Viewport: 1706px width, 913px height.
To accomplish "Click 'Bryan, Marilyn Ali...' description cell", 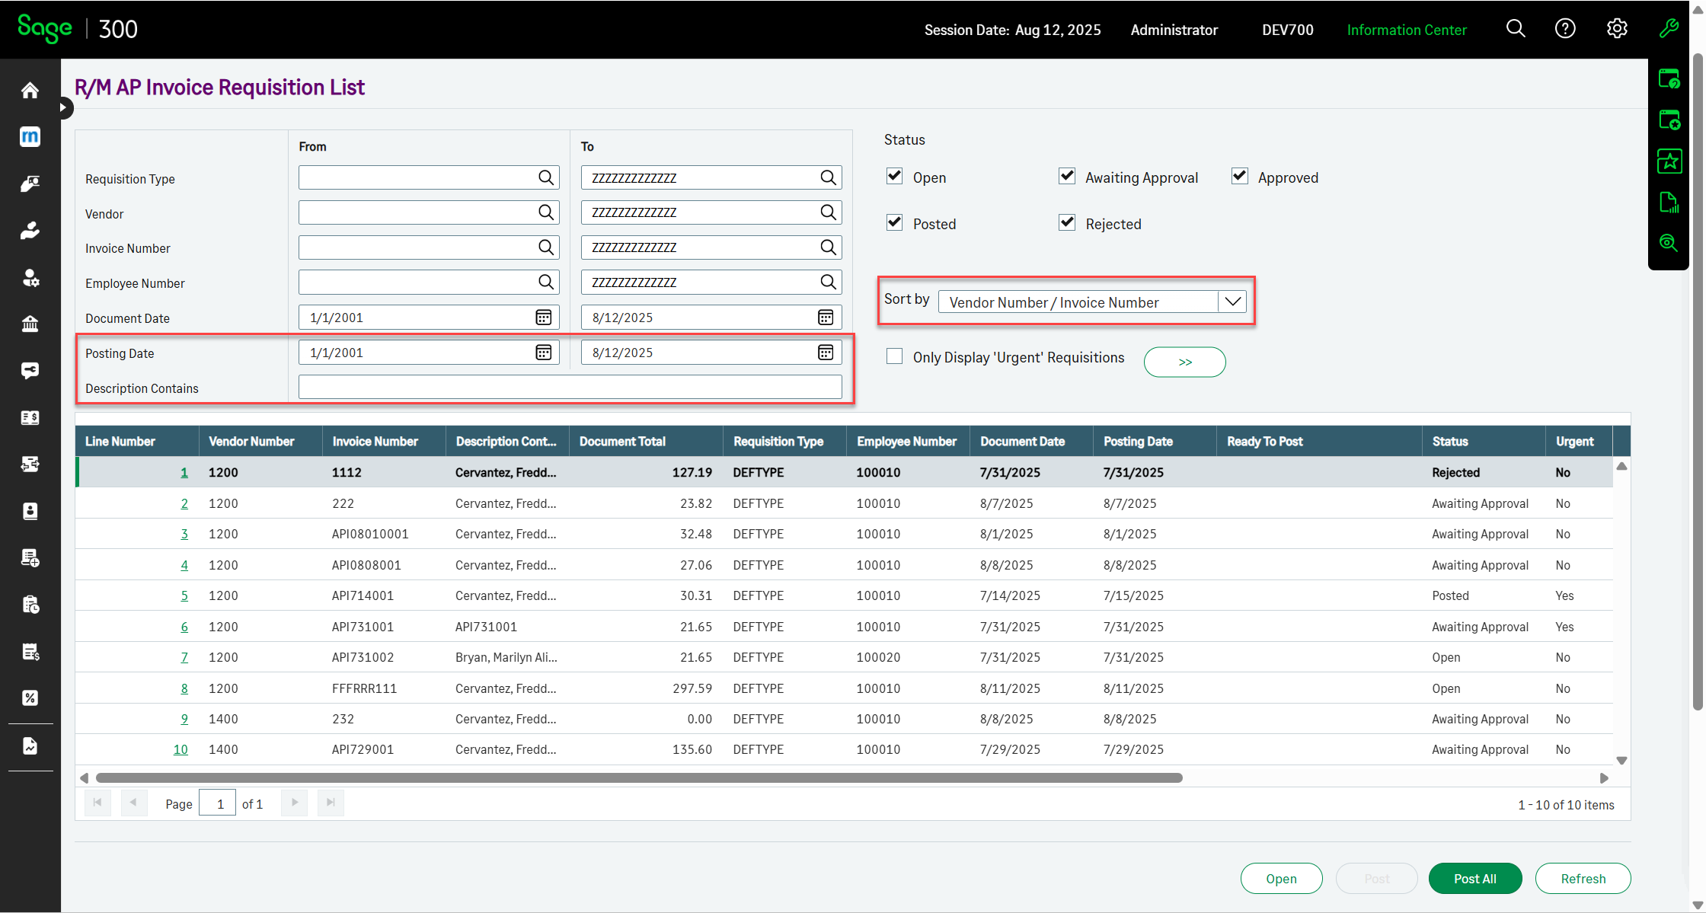I will tap(506, 657).
